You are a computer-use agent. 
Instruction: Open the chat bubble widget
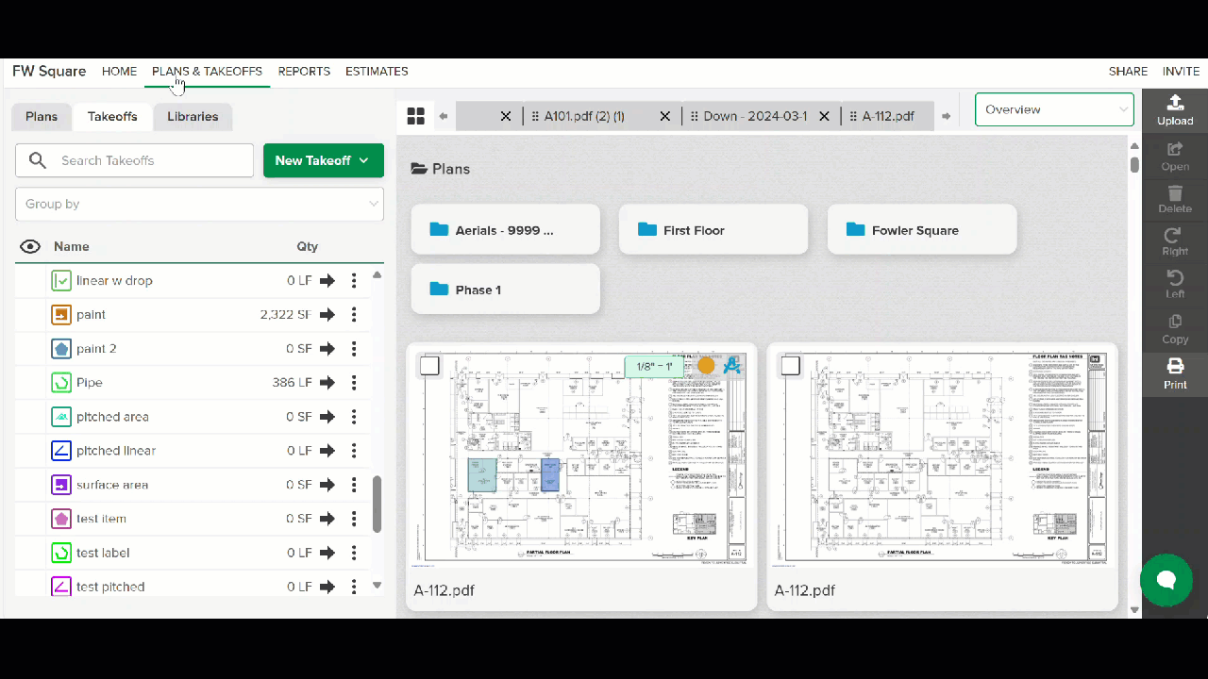1166,580
